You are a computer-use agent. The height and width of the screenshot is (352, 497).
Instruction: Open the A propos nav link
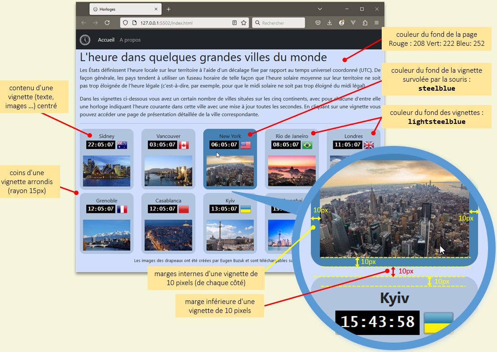[x=130, y=40]
